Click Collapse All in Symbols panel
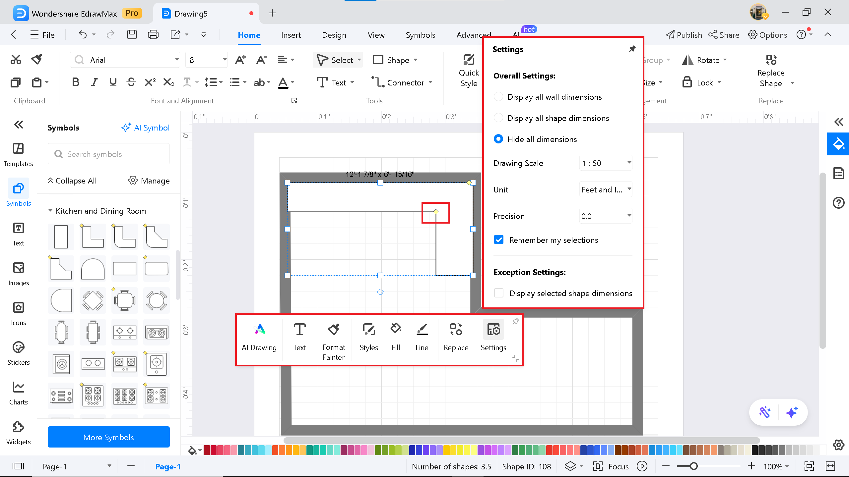This screenshot has height=477, width=849. pos(72,181)
